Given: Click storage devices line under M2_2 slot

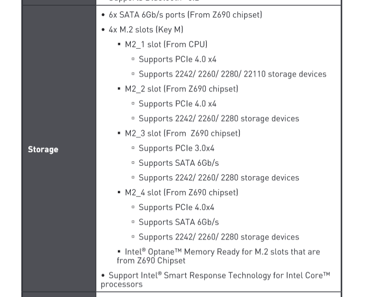Looking at the screenshot, I should (219, 119).
